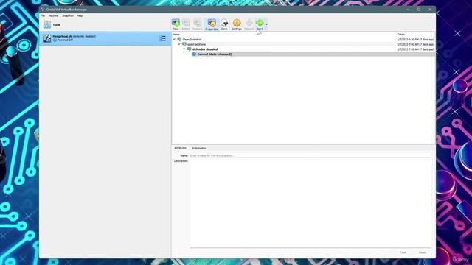Click the Powered Off status text
The height and width of the screenshot is (265, 472).
point(65,40)
